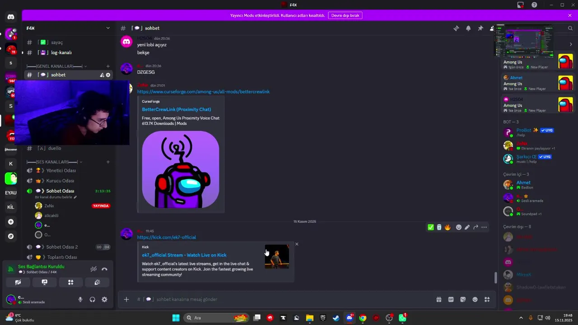
Task: Edit sohbet channel settings gear
Action: [x=108, y=75]
